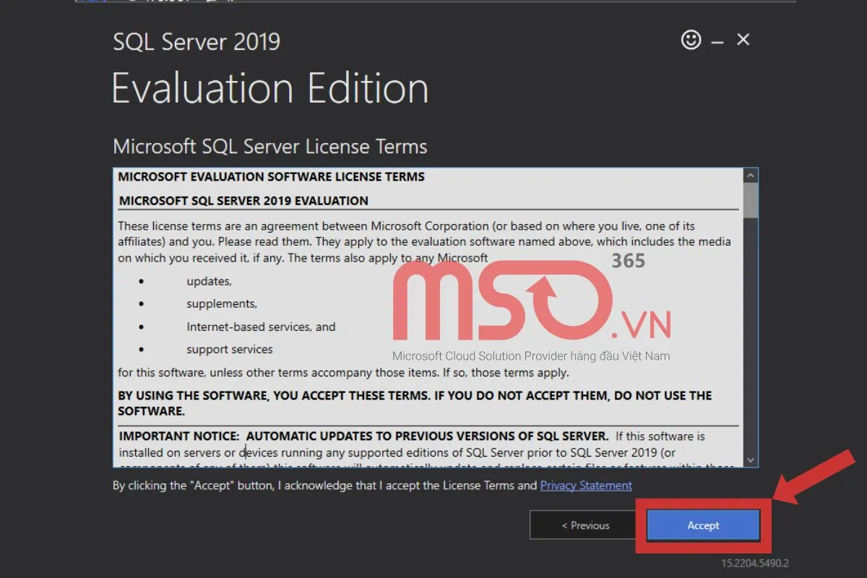
Task: Open the feedback smiley in the title bar
Action: (691, 40)
